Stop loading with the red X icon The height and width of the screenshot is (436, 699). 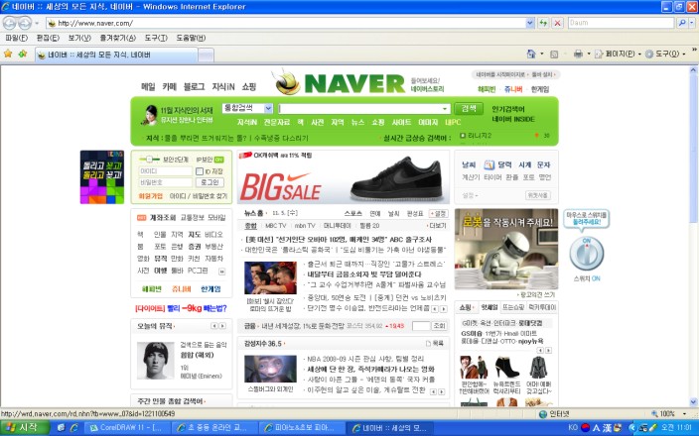click(557, 23)
